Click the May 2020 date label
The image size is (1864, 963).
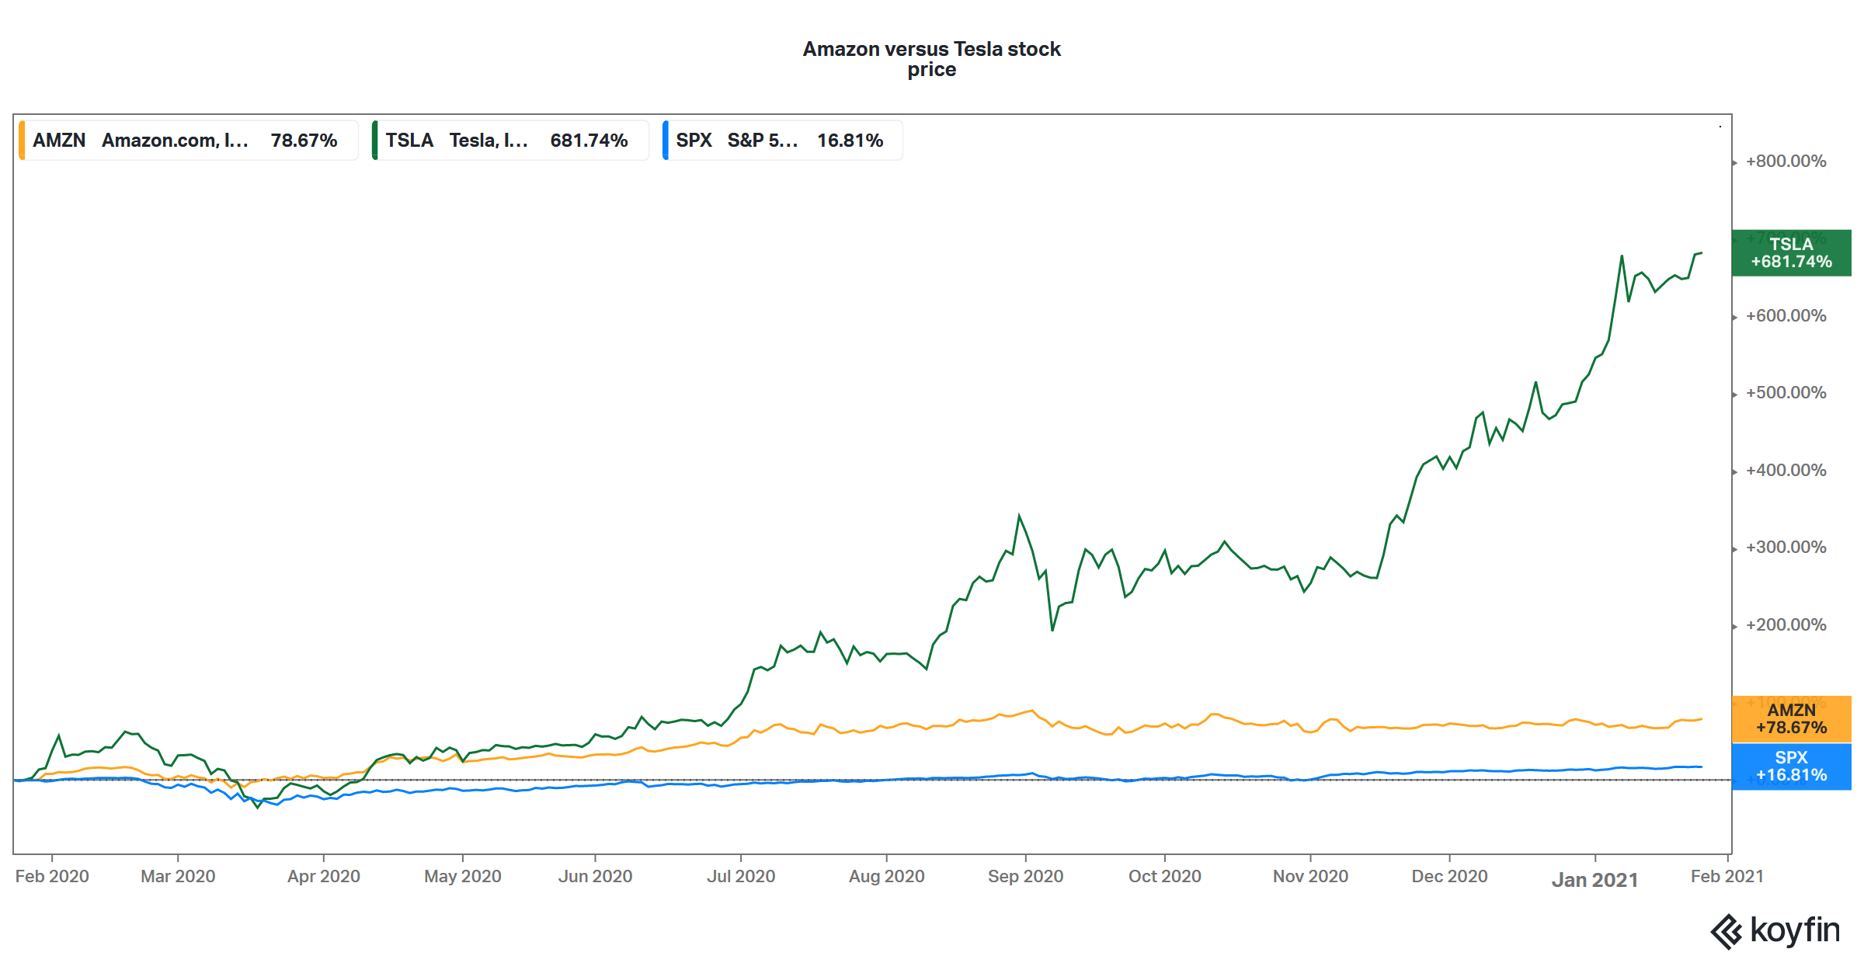[x=463, y=876]
